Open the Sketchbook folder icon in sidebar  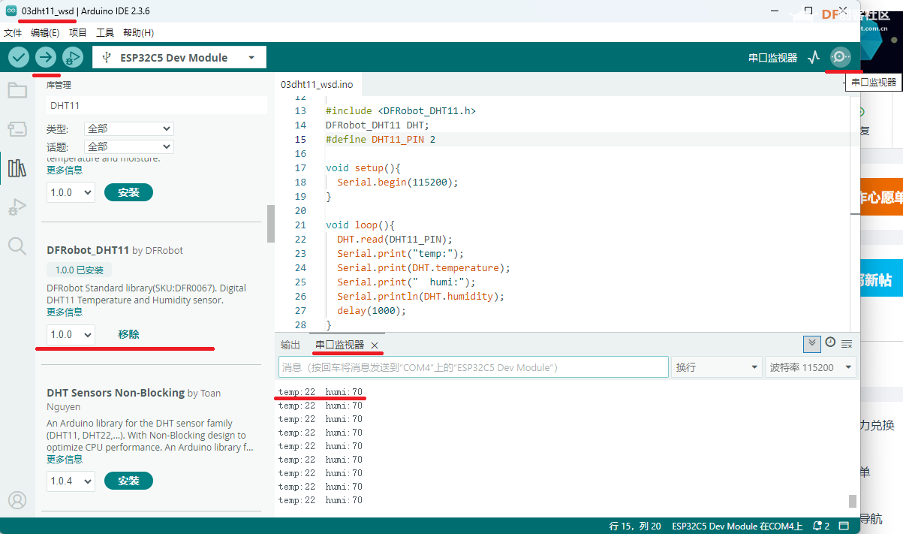17,90
